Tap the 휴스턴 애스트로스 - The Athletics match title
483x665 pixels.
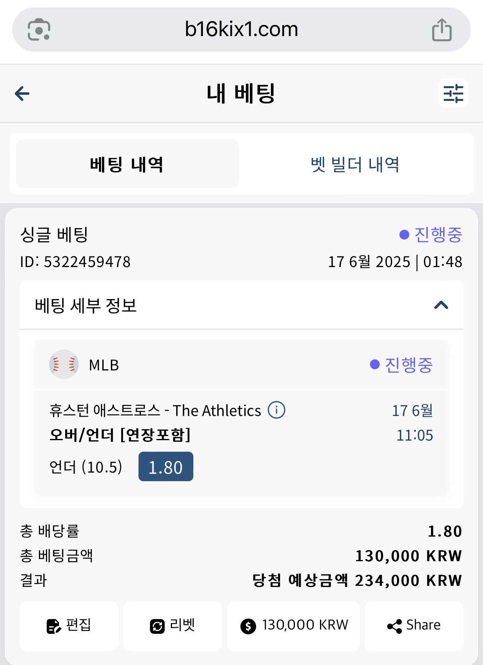tap(155, 410)
